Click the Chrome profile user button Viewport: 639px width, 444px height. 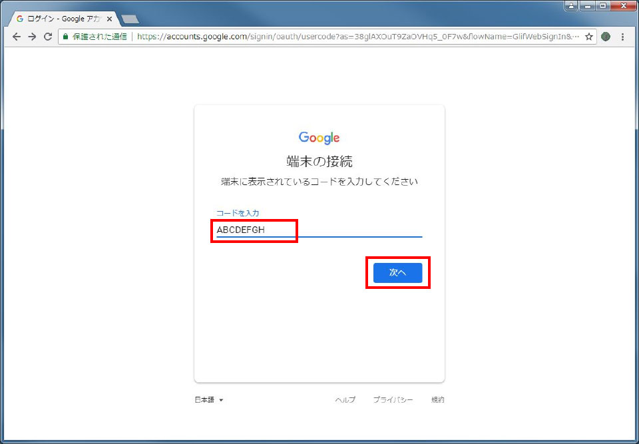[x=571, y=6]
